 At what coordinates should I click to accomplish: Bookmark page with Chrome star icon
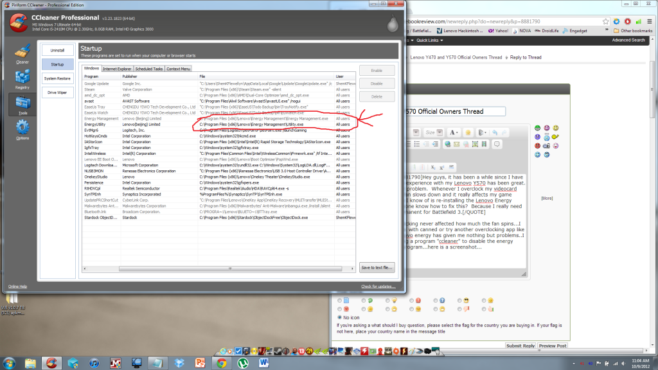point(605,21)
